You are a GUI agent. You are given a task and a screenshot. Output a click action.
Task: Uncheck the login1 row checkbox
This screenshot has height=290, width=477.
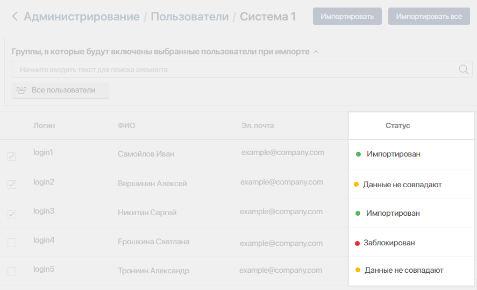coord(11,157)
